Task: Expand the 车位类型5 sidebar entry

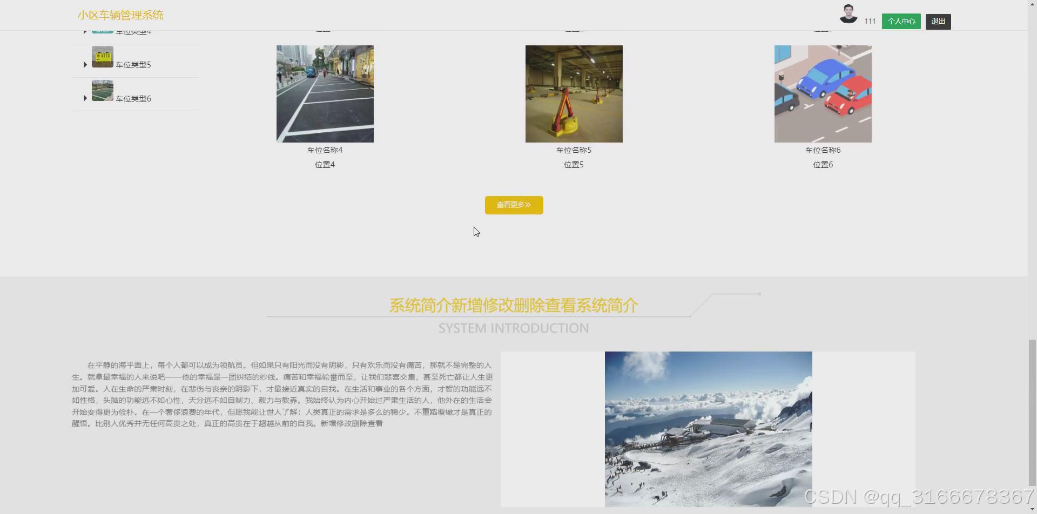Action: point(85,64)
